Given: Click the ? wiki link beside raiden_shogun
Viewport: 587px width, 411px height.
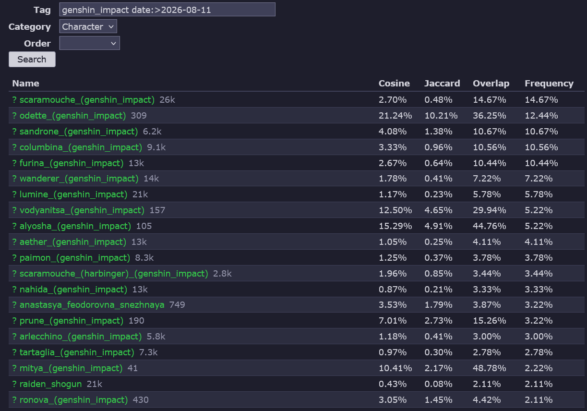Looking at the screenshot, I should (x=15, y=384).
